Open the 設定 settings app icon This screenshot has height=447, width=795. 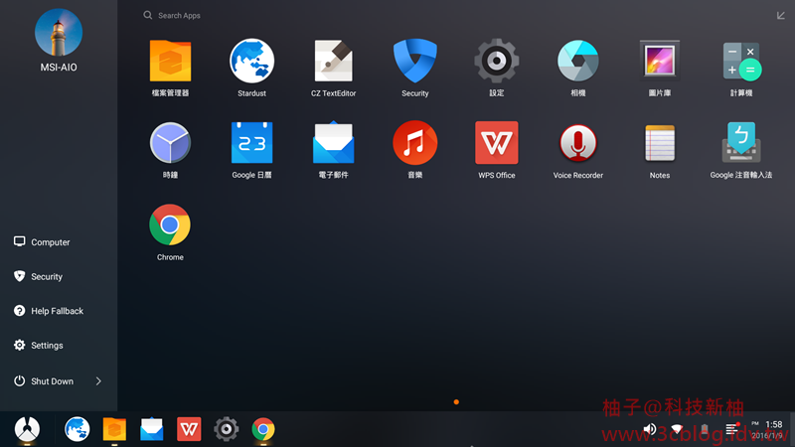click(x=496, y=61)
